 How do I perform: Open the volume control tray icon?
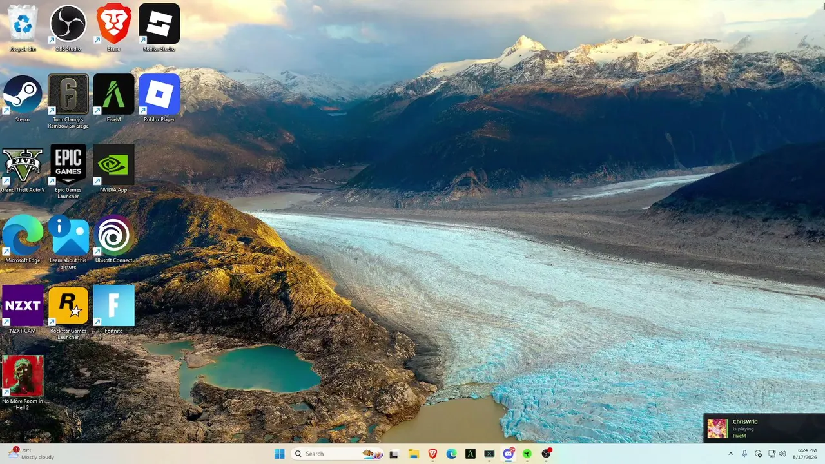pyautogui.click(x=784, y=454)
